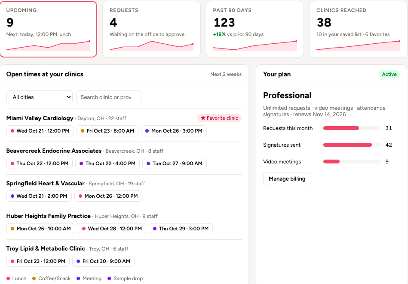Open Troy Lipid & Metabolic Clinic
The image size is (408, 284).
tap(46, 248)
